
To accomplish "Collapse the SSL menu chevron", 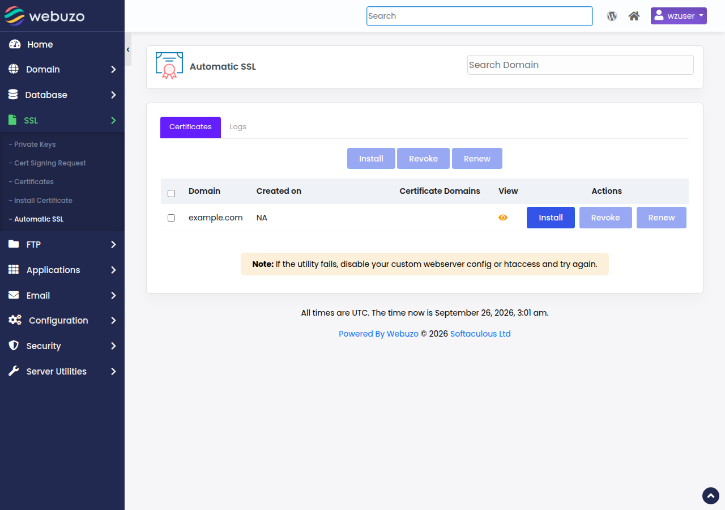I will click(x=113, y=120).
